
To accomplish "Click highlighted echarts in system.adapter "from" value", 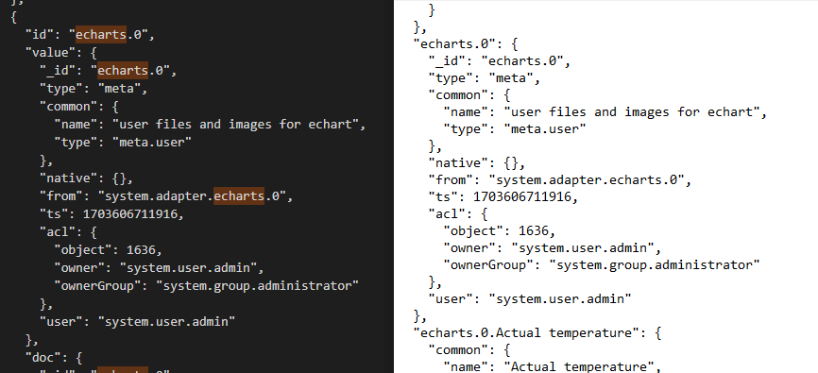I will point(239,196).
